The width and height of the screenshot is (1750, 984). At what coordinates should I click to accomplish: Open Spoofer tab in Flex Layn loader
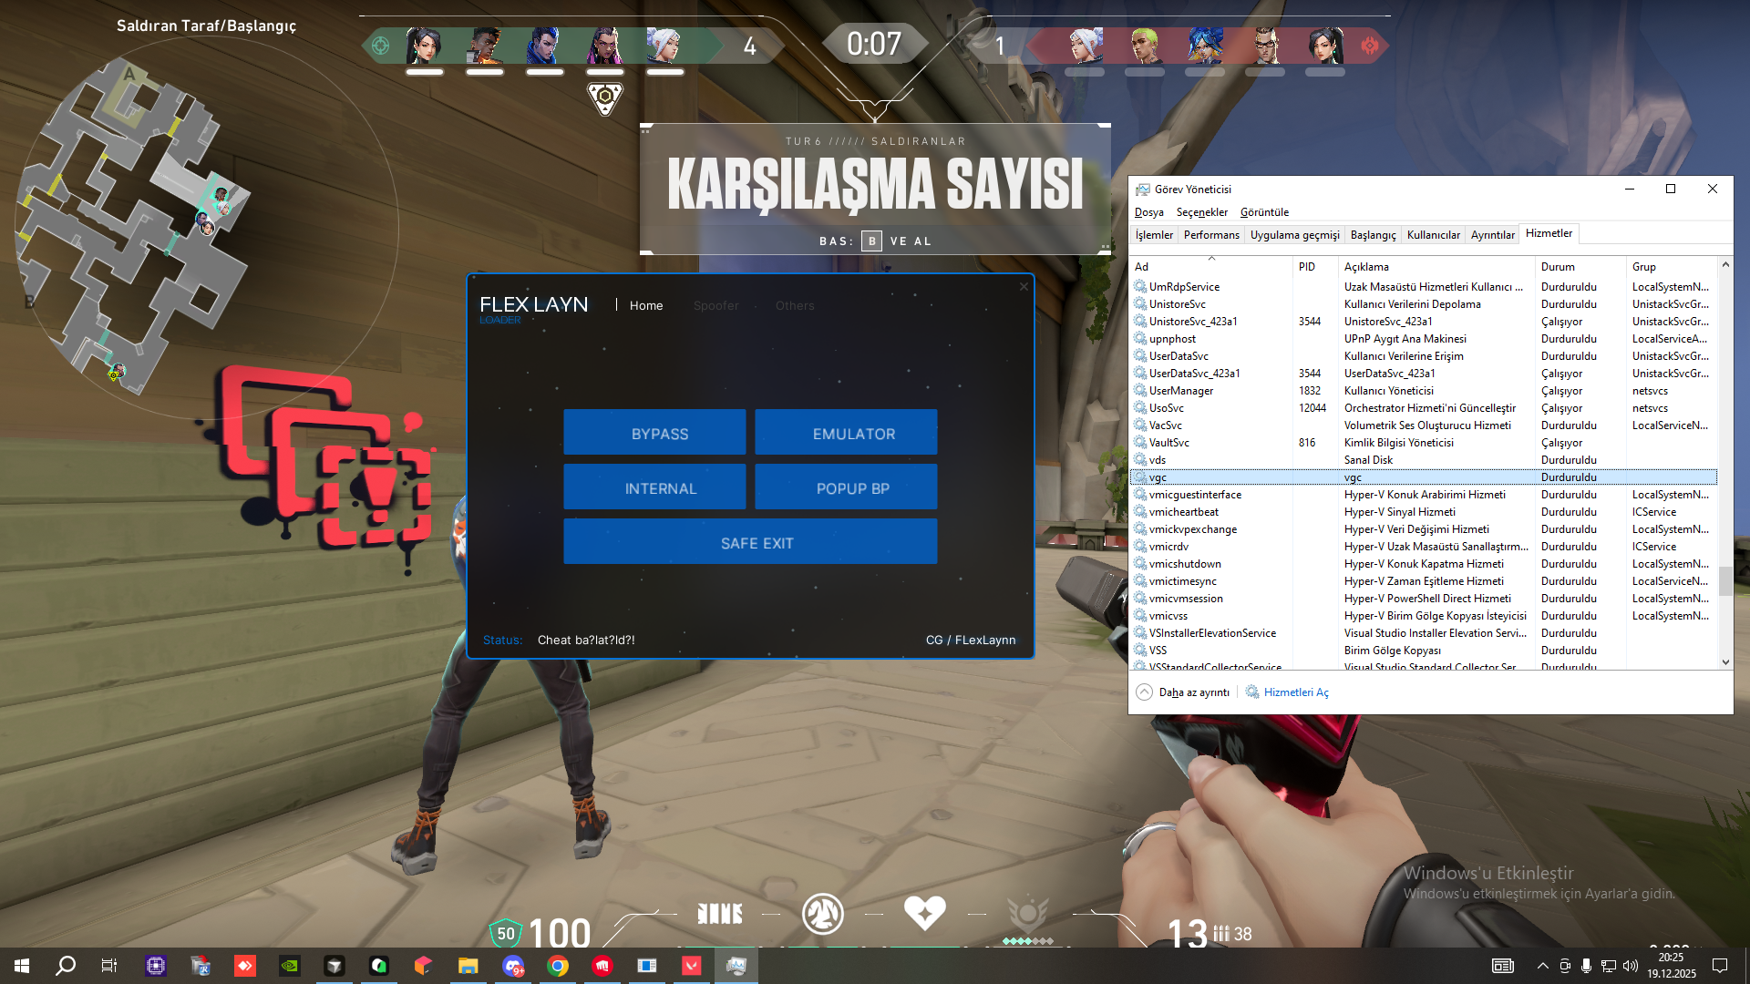pyautogui.click(x=715, y=305)
